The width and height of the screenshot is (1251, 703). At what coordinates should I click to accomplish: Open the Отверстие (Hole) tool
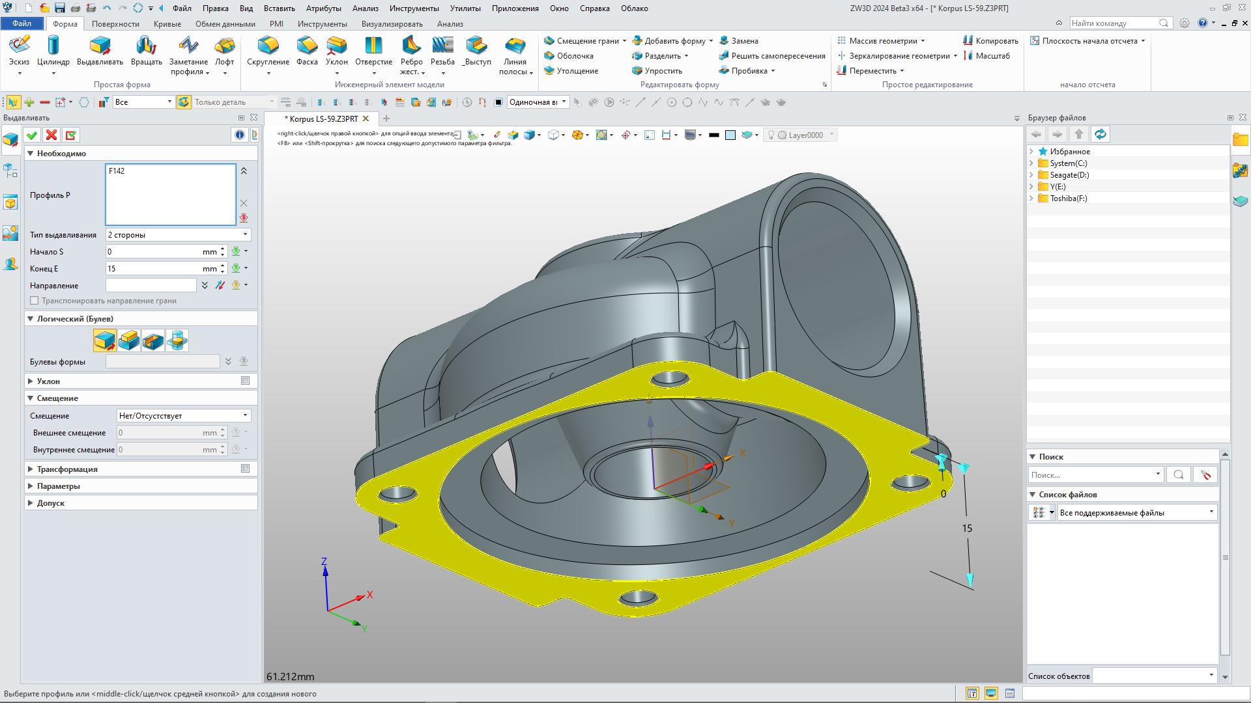click(x=373, y=46)
